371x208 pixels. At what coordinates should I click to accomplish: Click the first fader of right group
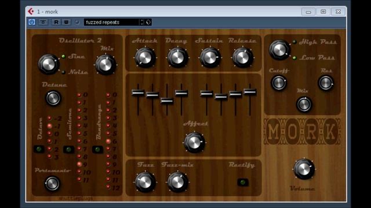pyautogui.click(x=206, y=94)
